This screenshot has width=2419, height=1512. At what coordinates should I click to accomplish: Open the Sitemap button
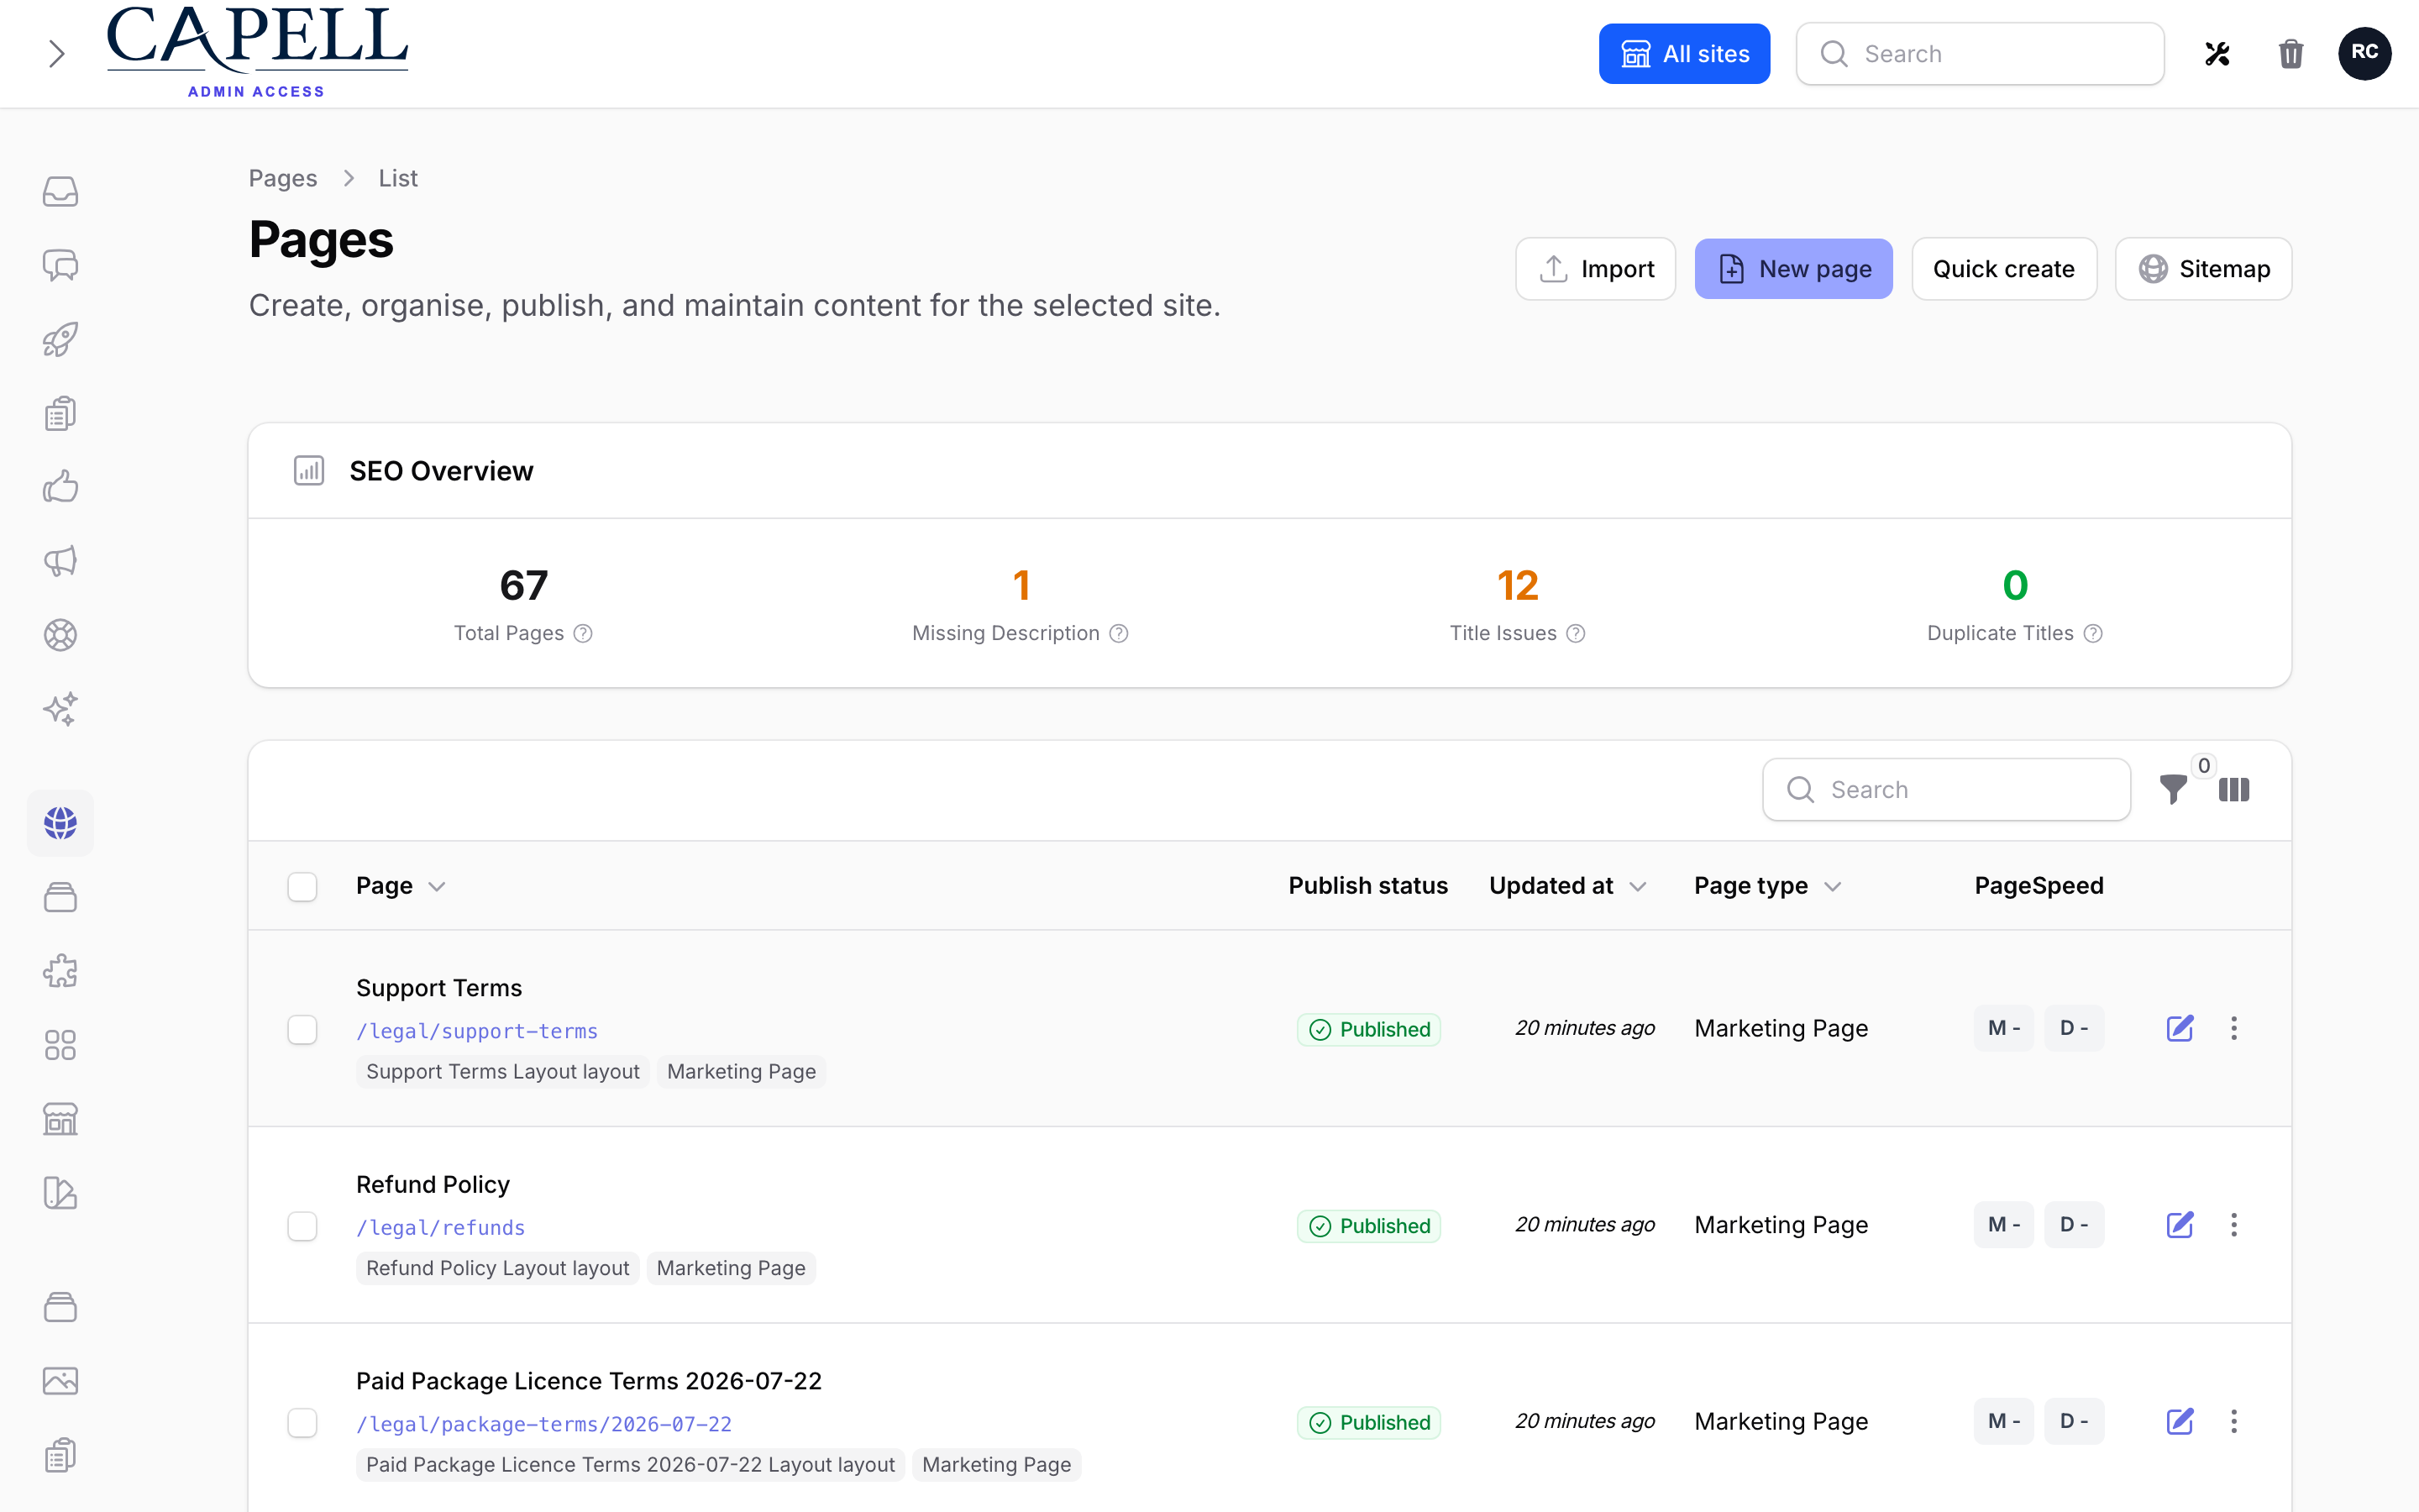coord(2203,269)
